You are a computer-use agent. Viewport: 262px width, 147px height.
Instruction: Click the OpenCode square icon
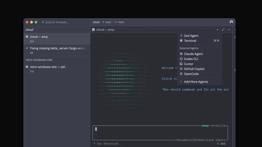click(x=181, y=74)
